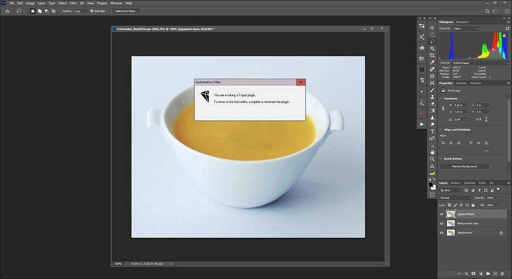Switch to the Navigator tab
Image resolution: width=512 pixels, height=279 pixels.
click(463, 22)
